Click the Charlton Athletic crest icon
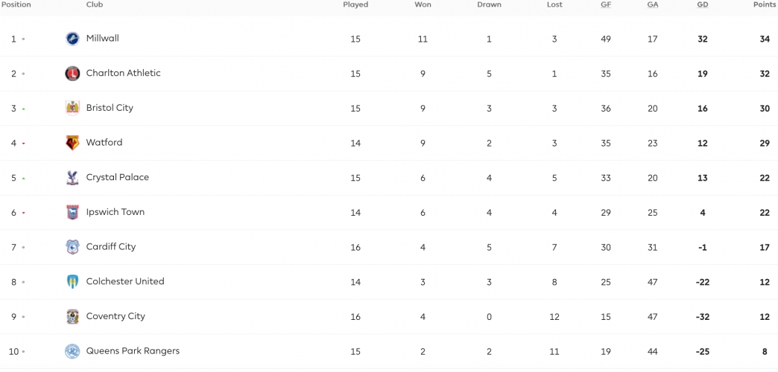Screen dimensions: 778x372 [72, 74]
